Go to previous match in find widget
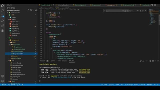The height and width of the screenshot is (90, 160). coord(138,11)
